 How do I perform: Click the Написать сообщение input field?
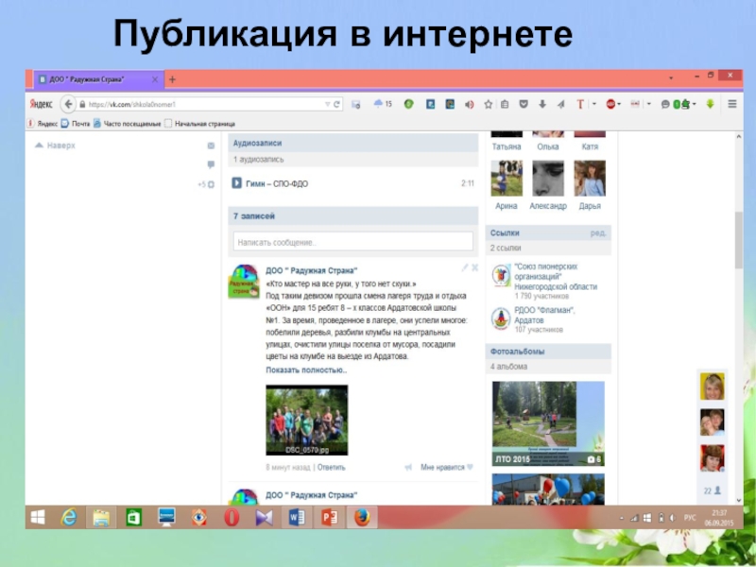coord(352,243)
